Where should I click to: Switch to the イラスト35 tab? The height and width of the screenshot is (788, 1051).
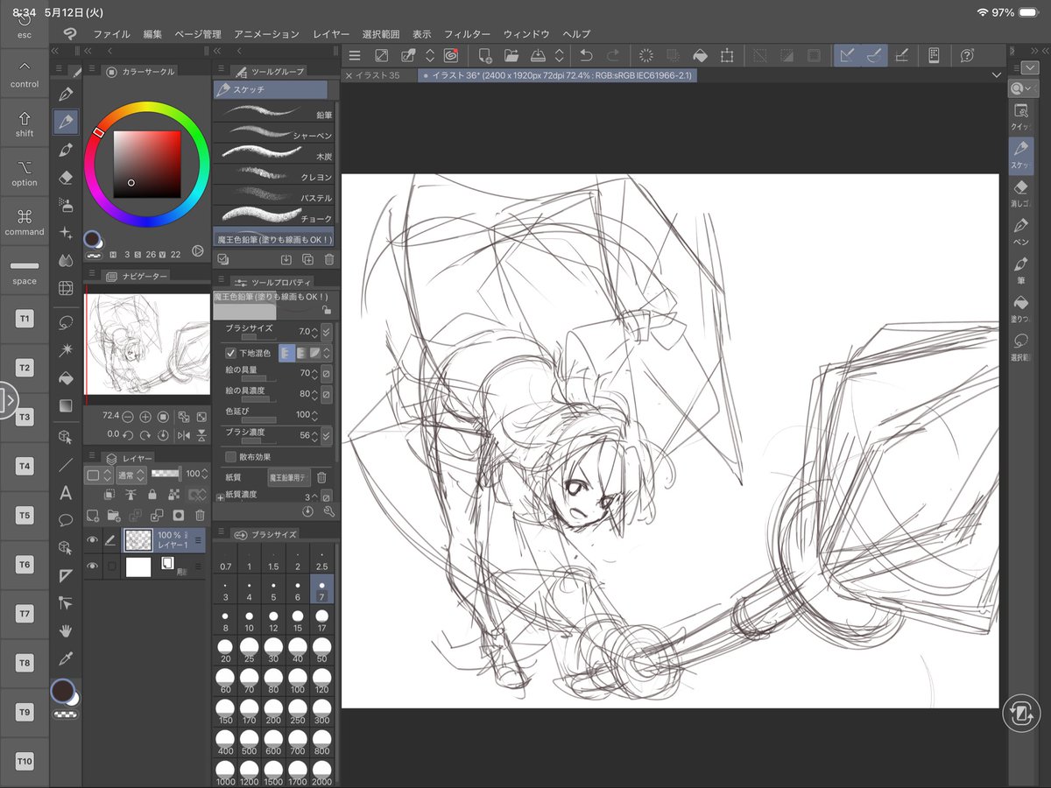(377, 76)
